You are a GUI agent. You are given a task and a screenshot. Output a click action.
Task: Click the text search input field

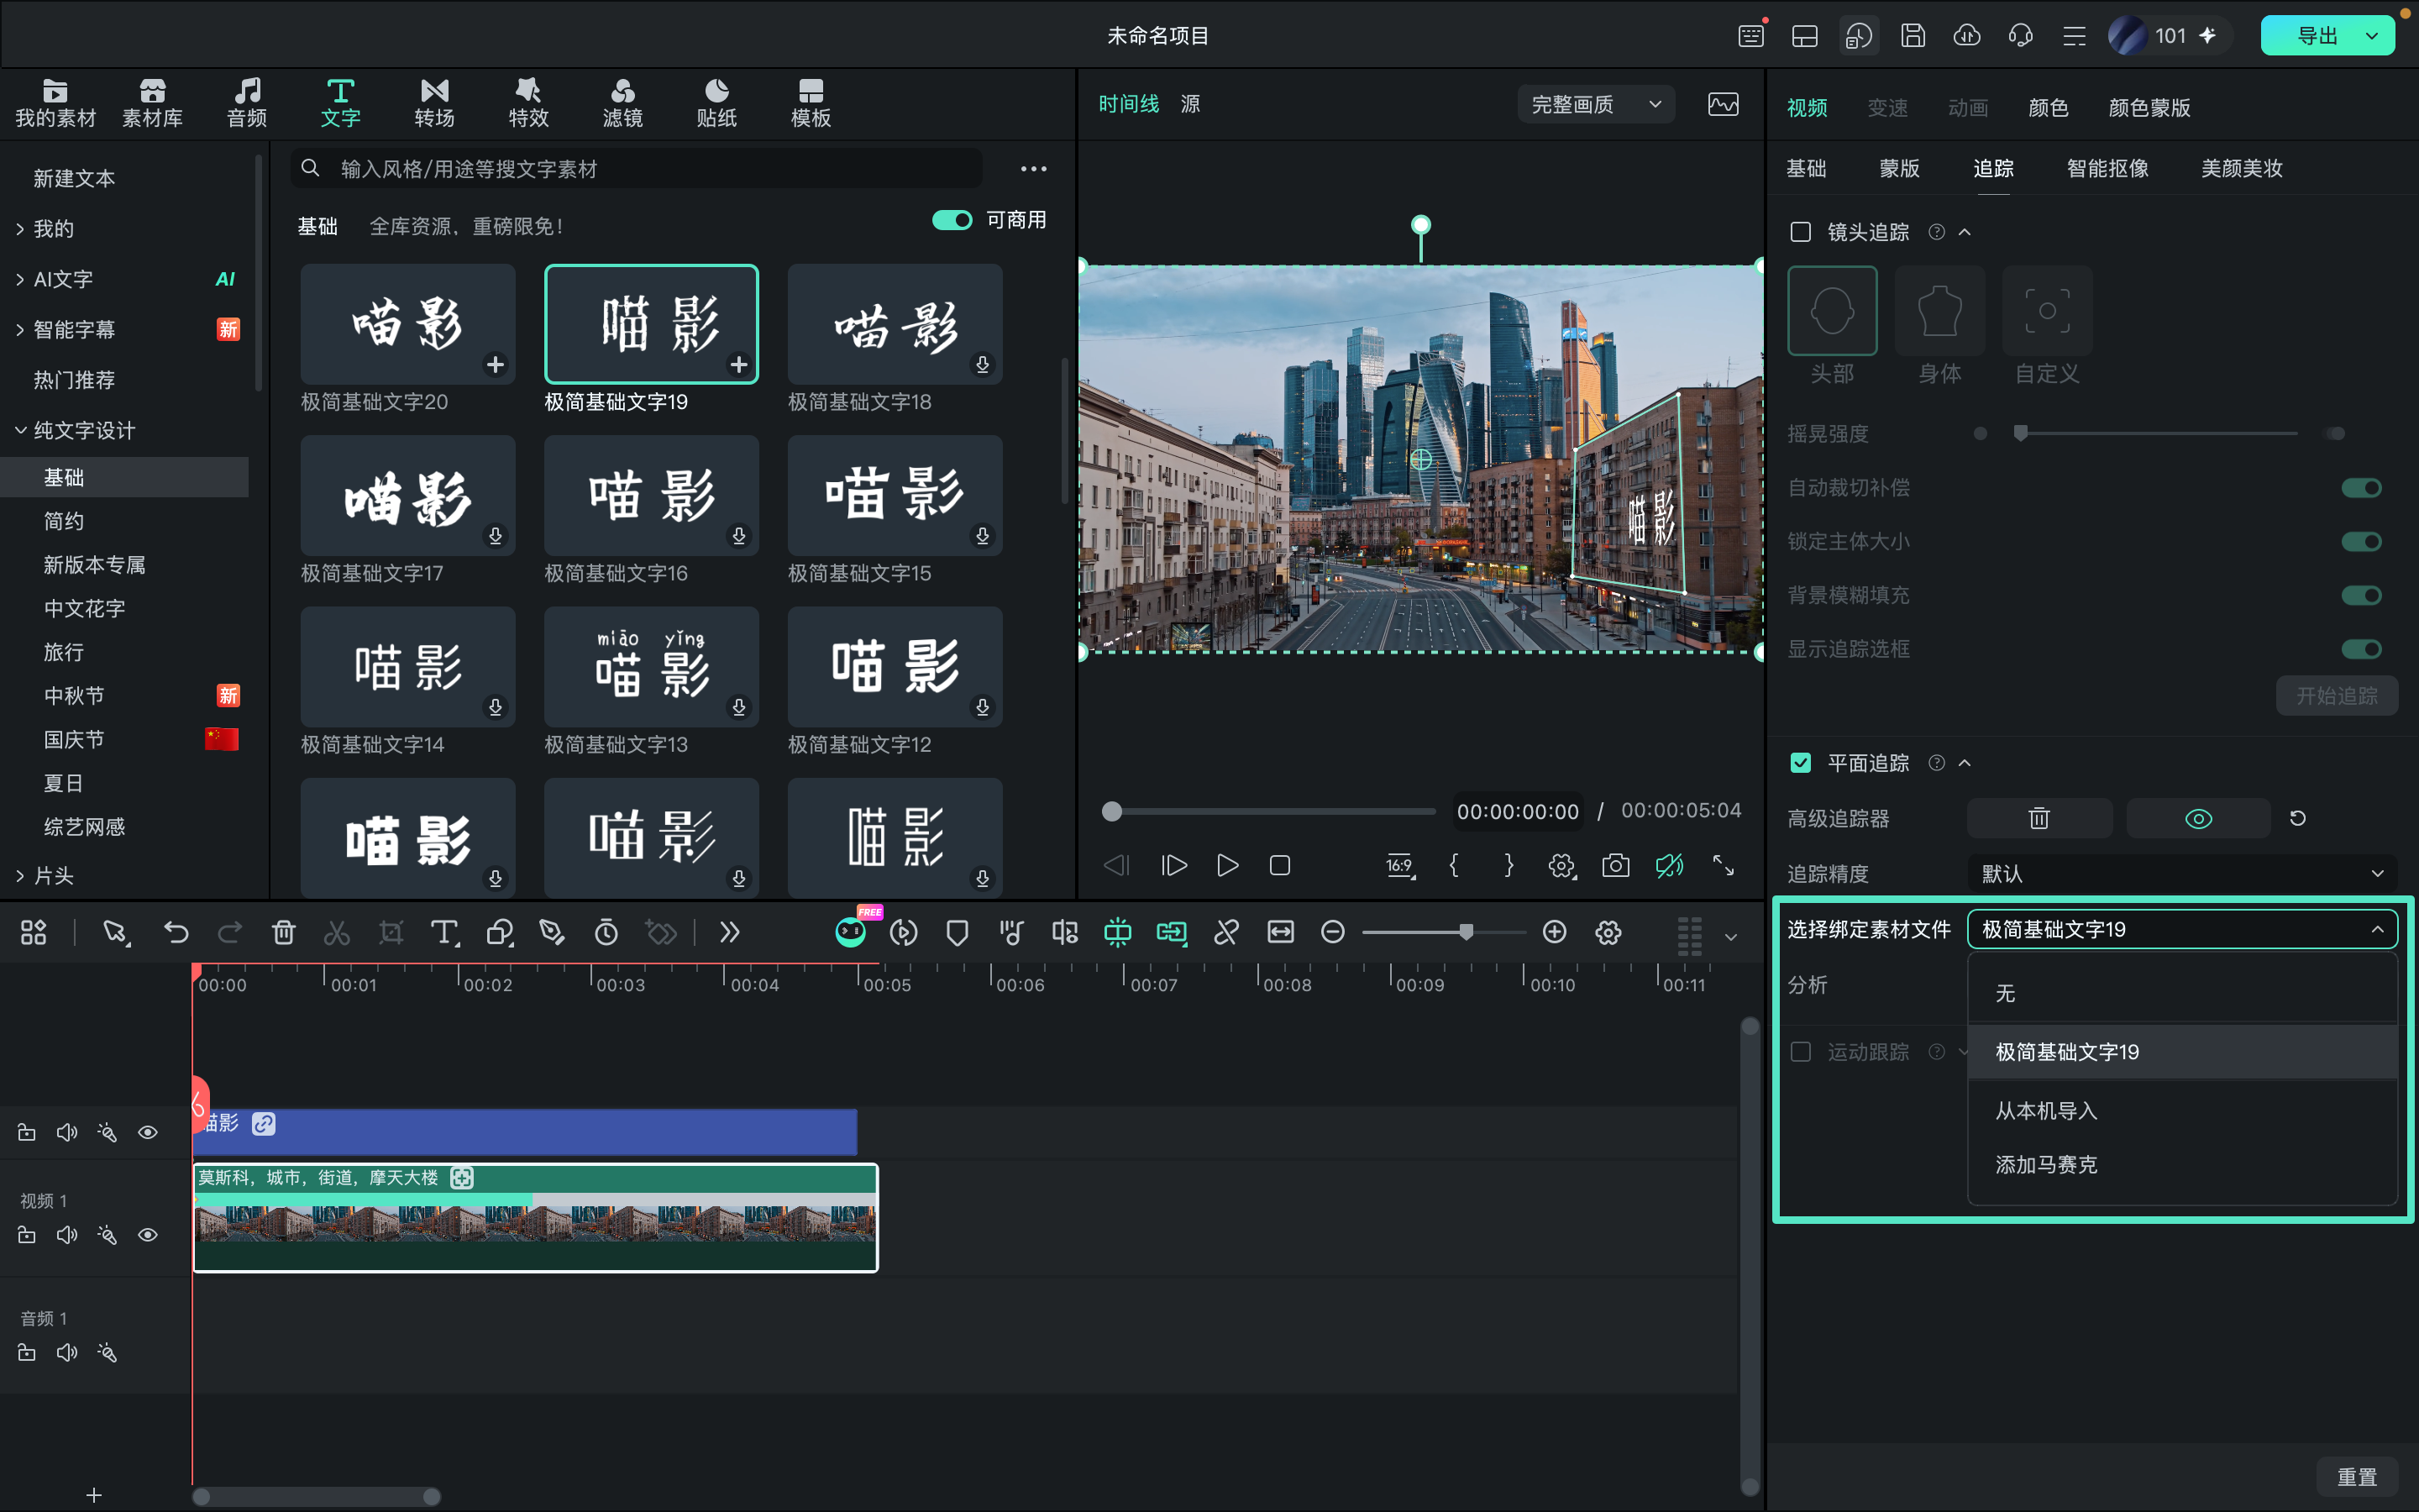click(636, 168)
